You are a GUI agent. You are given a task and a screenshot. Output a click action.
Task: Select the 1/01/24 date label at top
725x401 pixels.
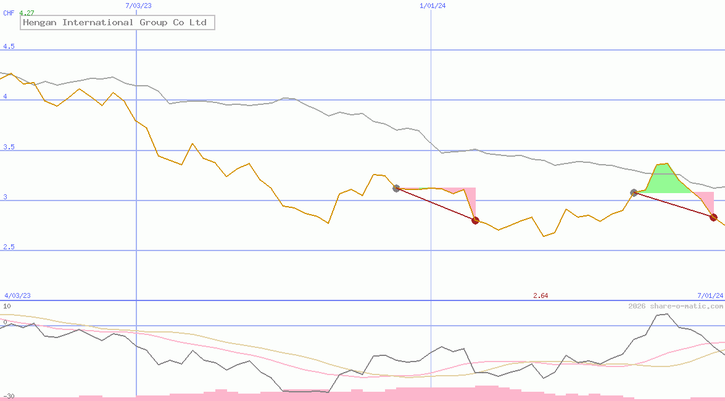pos(433,6)
